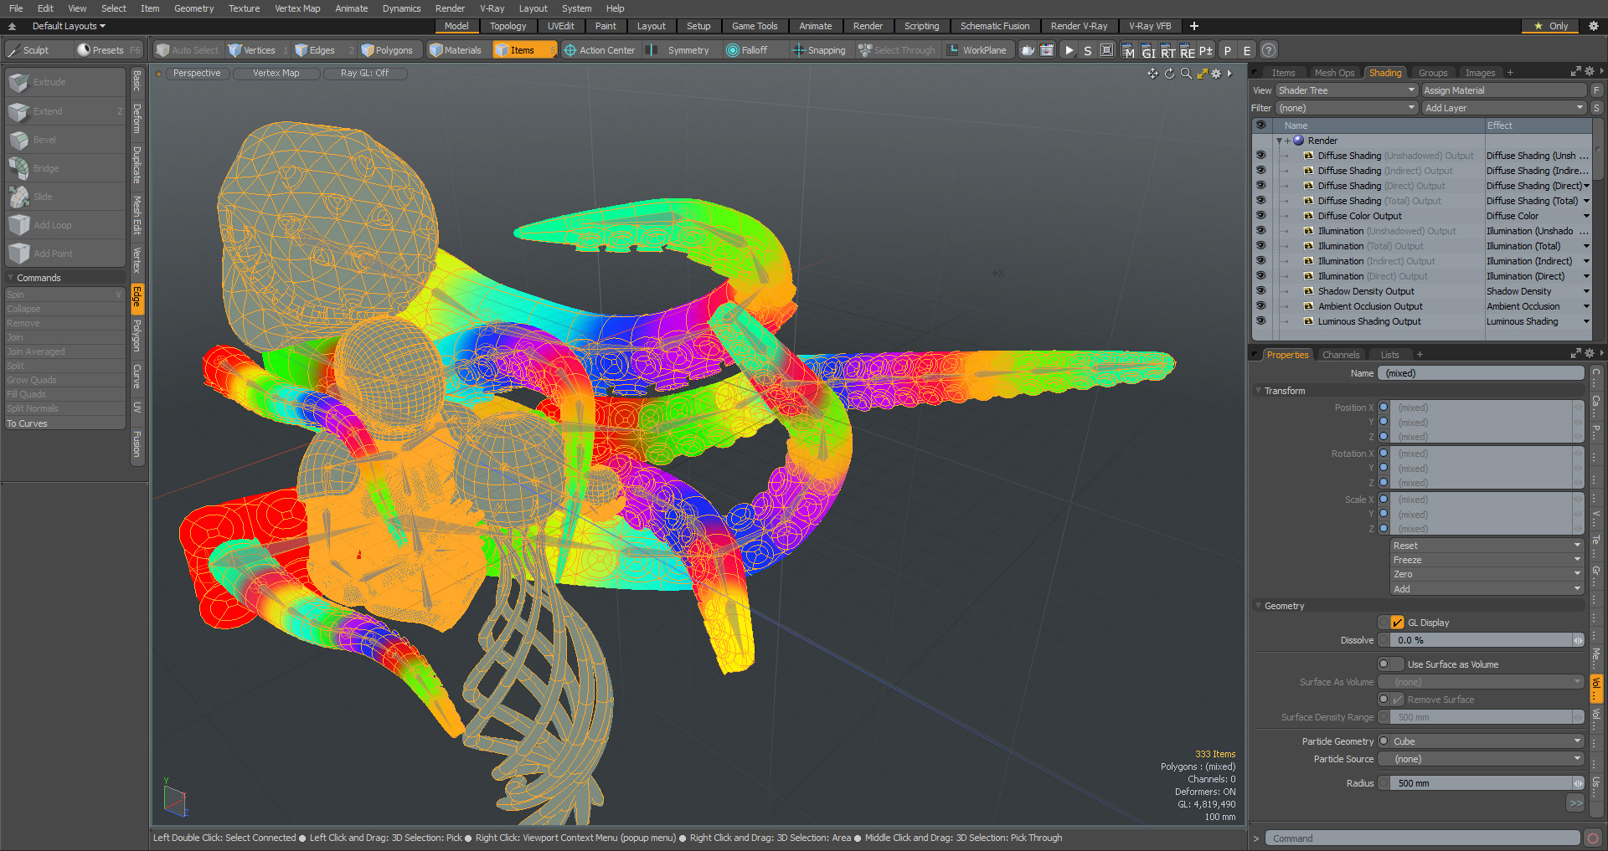The height and width of the screenshot is (851, 1608).
Task: Click the teapot render preview icon
Action: (1028, 50)
